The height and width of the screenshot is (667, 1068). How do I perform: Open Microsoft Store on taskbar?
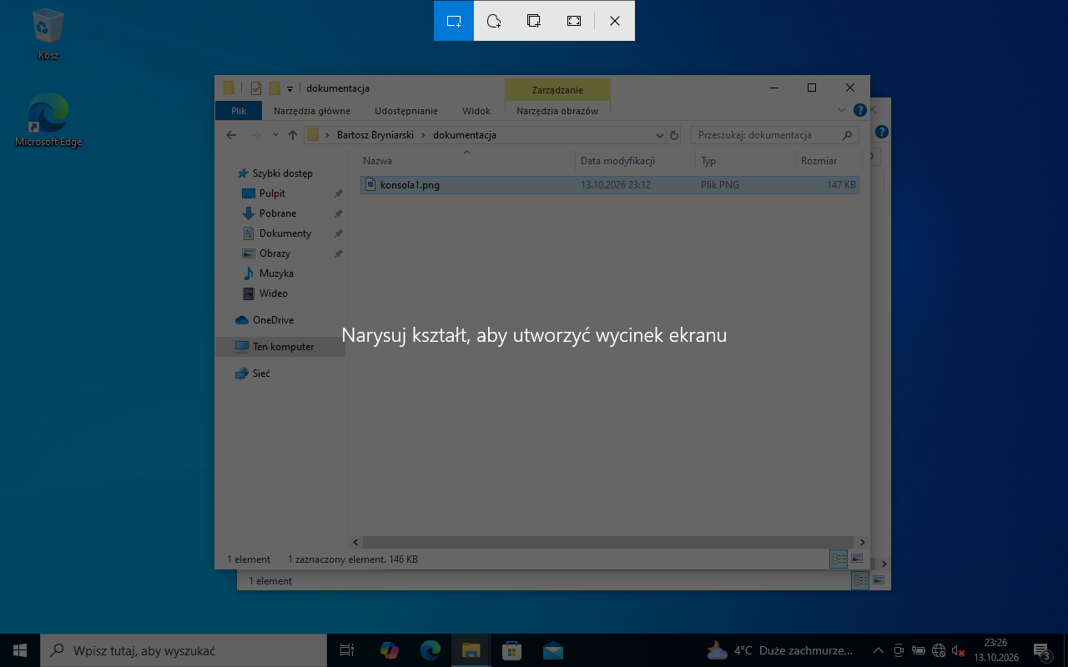[x=512, y=650]
